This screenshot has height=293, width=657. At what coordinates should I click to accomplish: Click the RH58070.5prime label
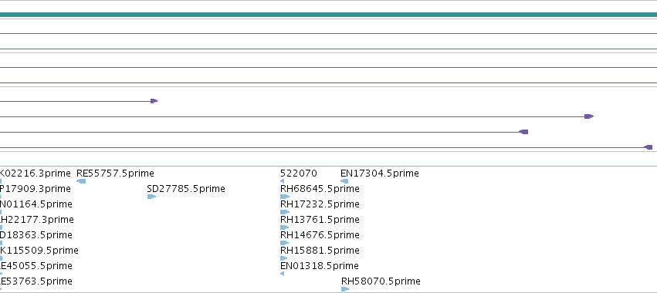[381, 281]
